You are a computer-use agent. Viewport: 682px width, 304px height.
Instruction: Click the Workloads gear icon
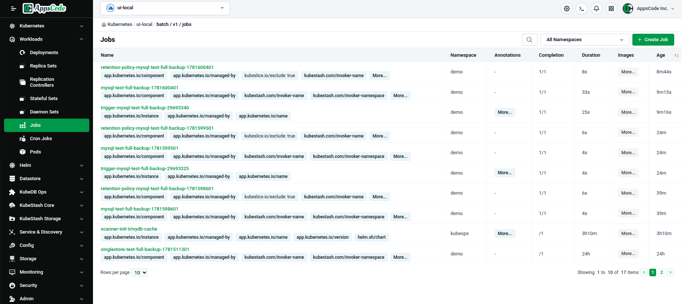12,39
